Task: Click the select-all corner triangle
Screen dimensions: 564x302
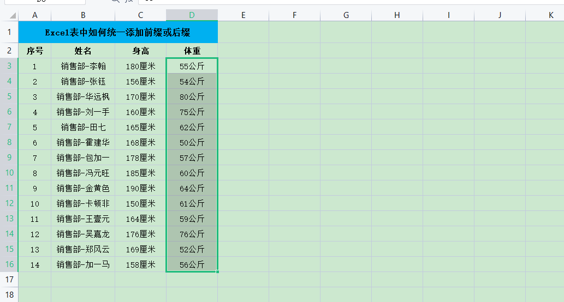Action: [13, 15]
